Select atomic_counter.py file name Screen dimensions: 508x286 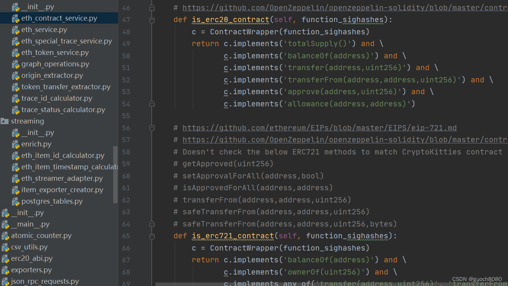pos(41,236)
